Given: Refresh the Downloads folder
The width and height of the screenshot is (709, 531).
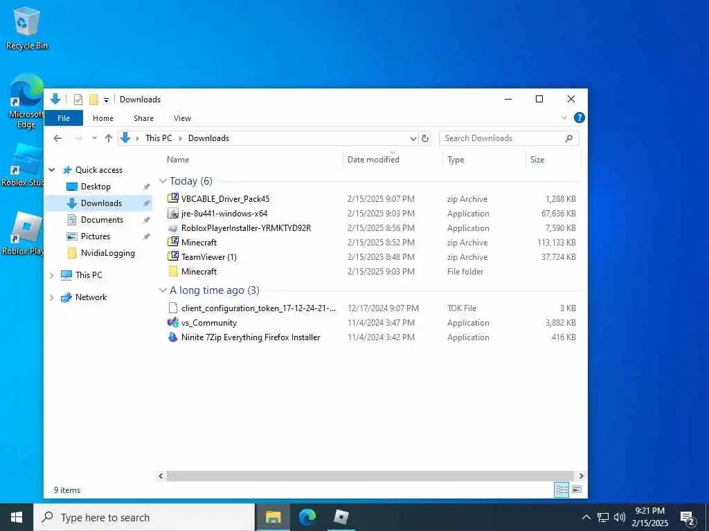Looking at the screenshot, I should coord(425,138).
